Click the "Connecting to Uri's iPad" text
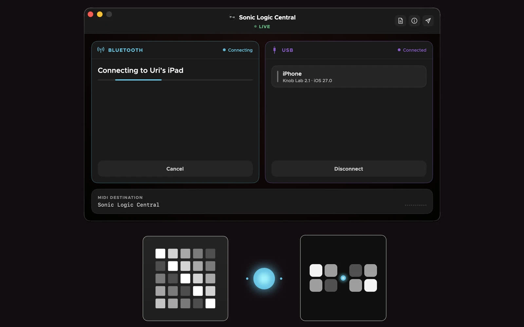The height and width of the screenshot is (327, 524). 140,70
